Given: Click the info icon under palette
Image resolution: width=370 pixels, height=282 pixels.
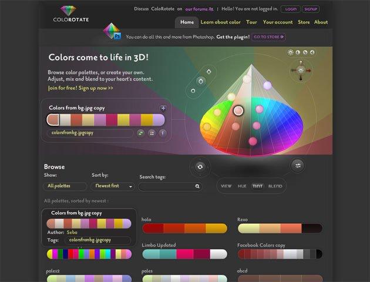Looking at the screenshot, I should click(163, 133).
